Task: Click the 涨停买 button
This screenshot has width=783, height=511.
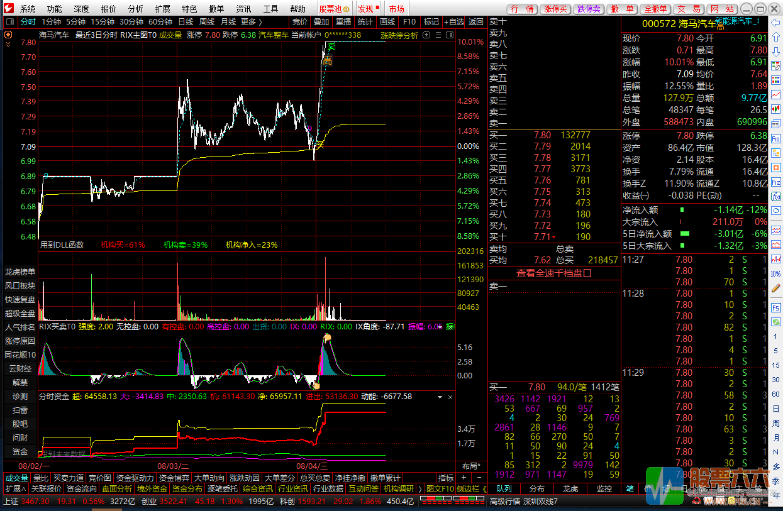Action: (x=555, y=9)
